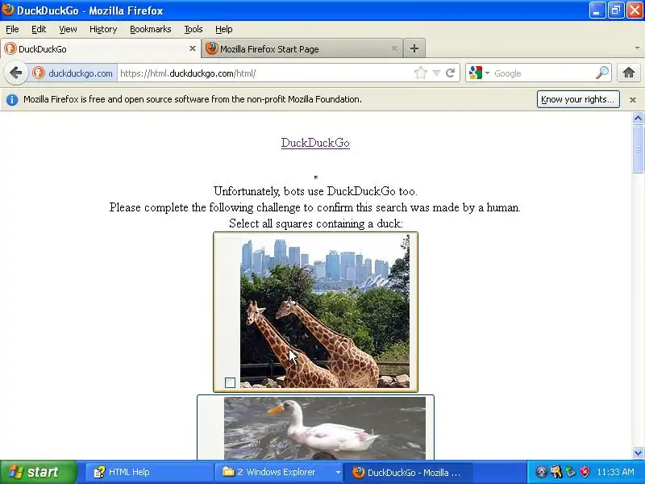The image size is (645, 484).
Task: Click the scrollbar up arrow
Action: click(x=638, y=119)
